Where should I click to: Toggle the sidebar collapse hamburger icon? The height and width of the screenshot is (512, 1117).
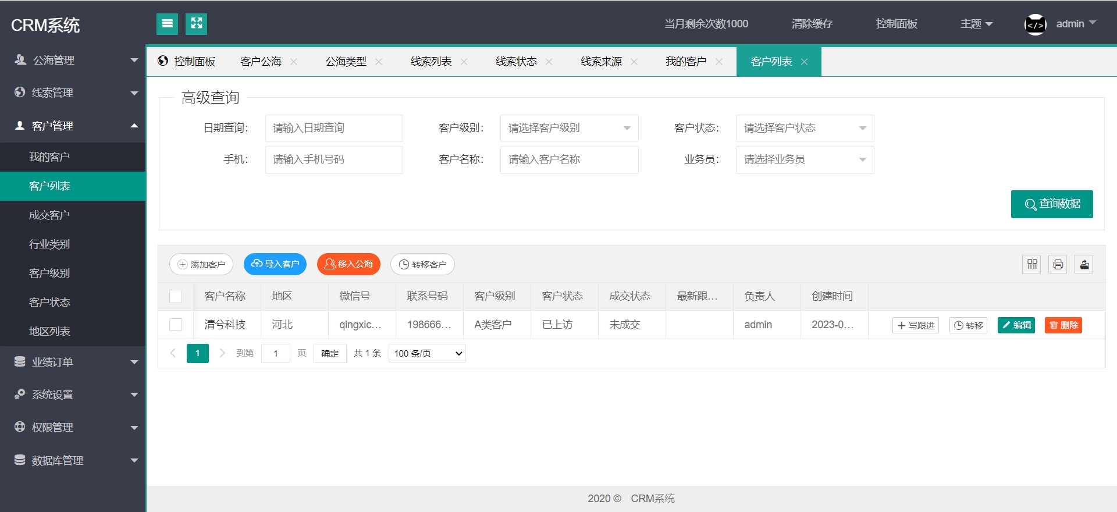tap(167, 24)
